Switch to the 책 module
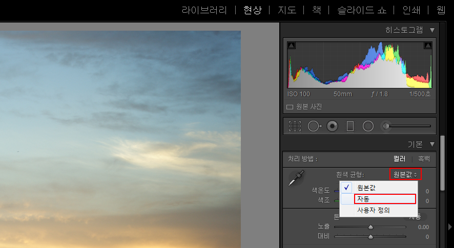The width and height of the screenshot is (454, 248). (317, 10)
